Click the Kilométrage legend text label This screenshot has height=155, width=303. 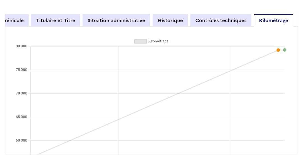(x=159, y=41)
